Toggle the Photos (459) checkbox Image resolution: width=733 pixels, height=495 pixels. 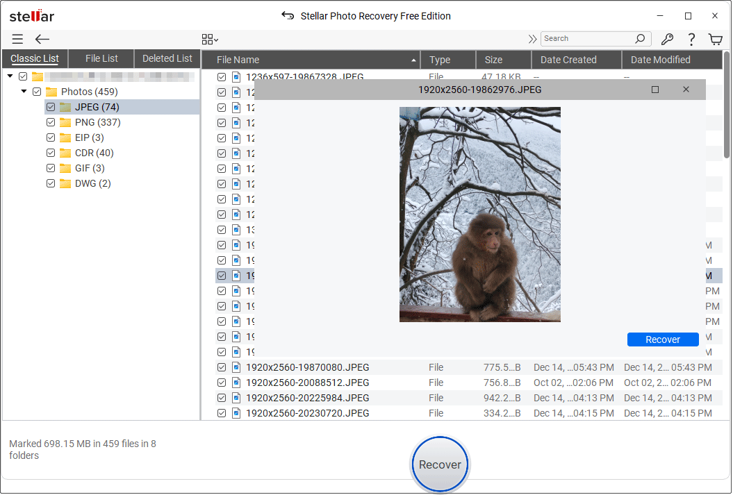click(37, 92)
